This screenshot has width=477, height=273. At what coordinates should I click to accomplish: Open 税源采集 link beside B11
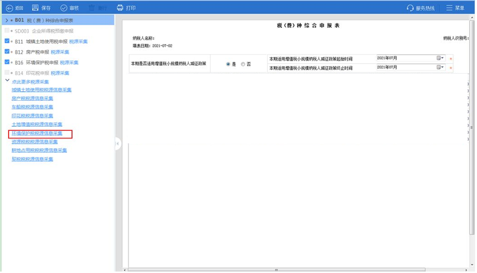pos(78,41)
